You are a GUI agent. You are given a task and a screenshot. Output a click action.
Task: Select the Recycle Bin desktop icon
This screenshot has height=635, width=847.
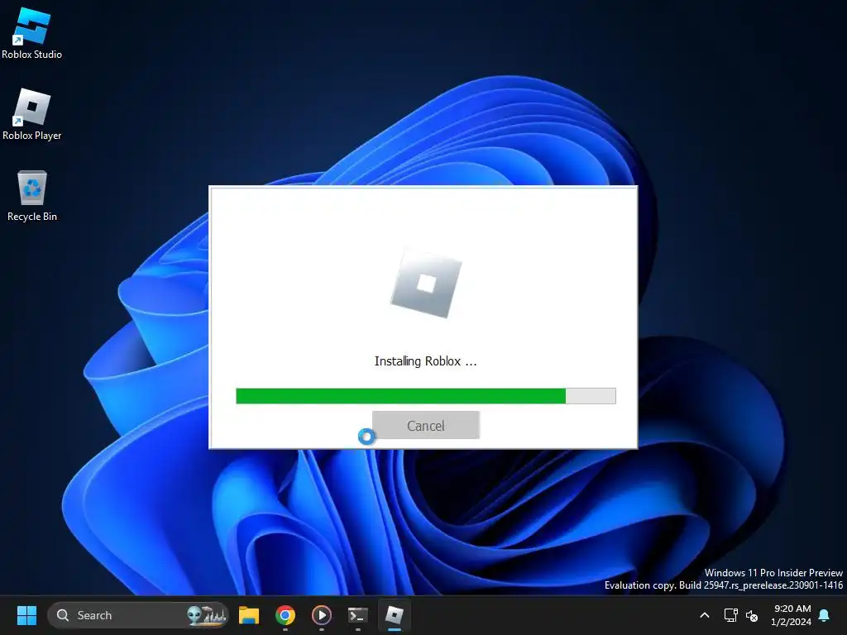click(32, 195)
